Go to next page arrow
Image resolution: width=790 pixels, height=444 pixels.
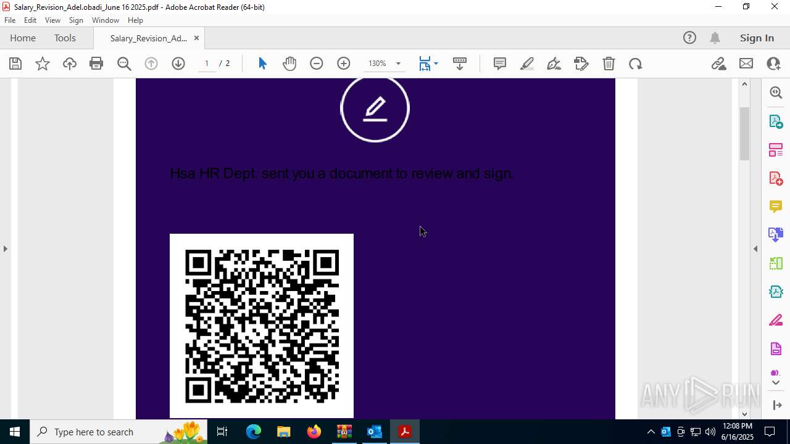pyautogui.click(x=178, y=64)
